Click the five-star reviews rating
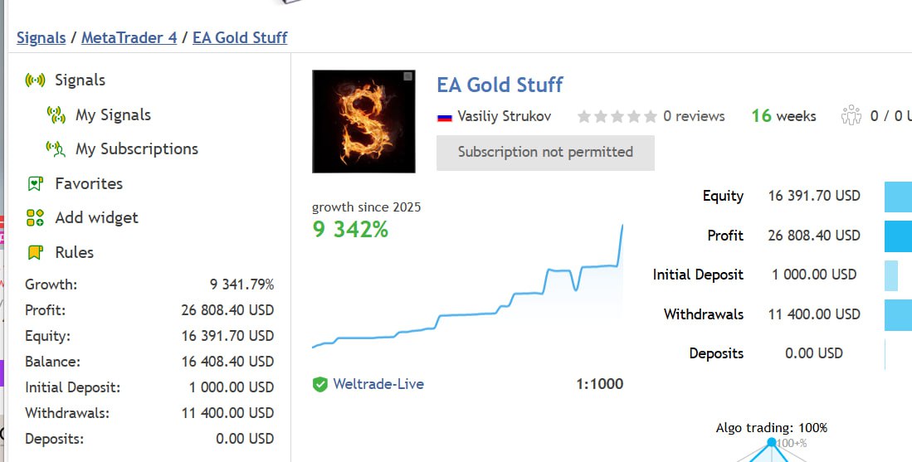This screenshot has height=462, width=912. 617,117
